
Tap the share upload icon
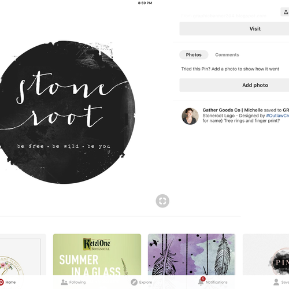[286, 12]
